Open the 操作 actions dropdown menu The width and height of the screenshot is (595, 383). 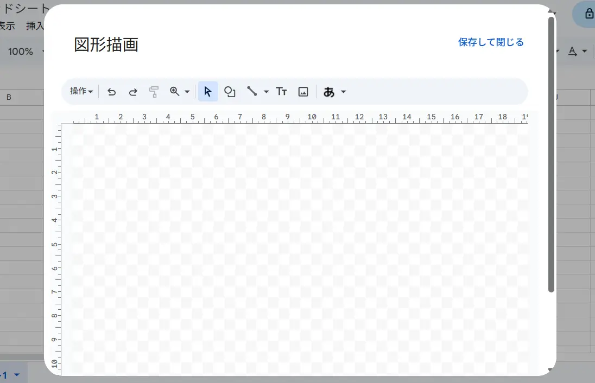pyautogui.click(x=81, y=92)
